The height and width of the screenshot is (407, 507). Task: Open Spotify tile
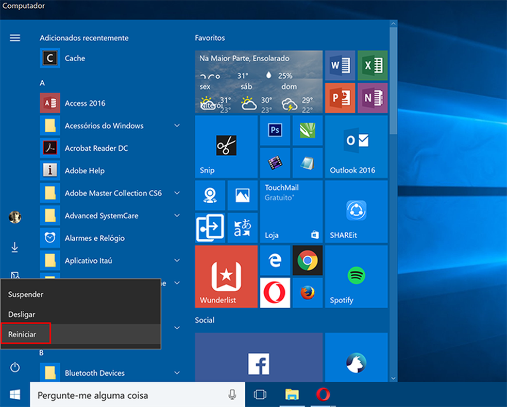[x=356, y=276]
